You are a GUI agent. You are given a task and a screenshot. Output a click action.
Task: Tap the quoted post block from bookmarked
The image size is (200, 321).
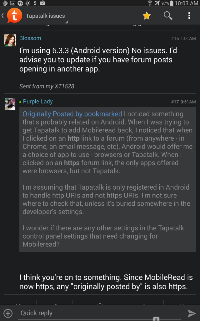[107, 180]
